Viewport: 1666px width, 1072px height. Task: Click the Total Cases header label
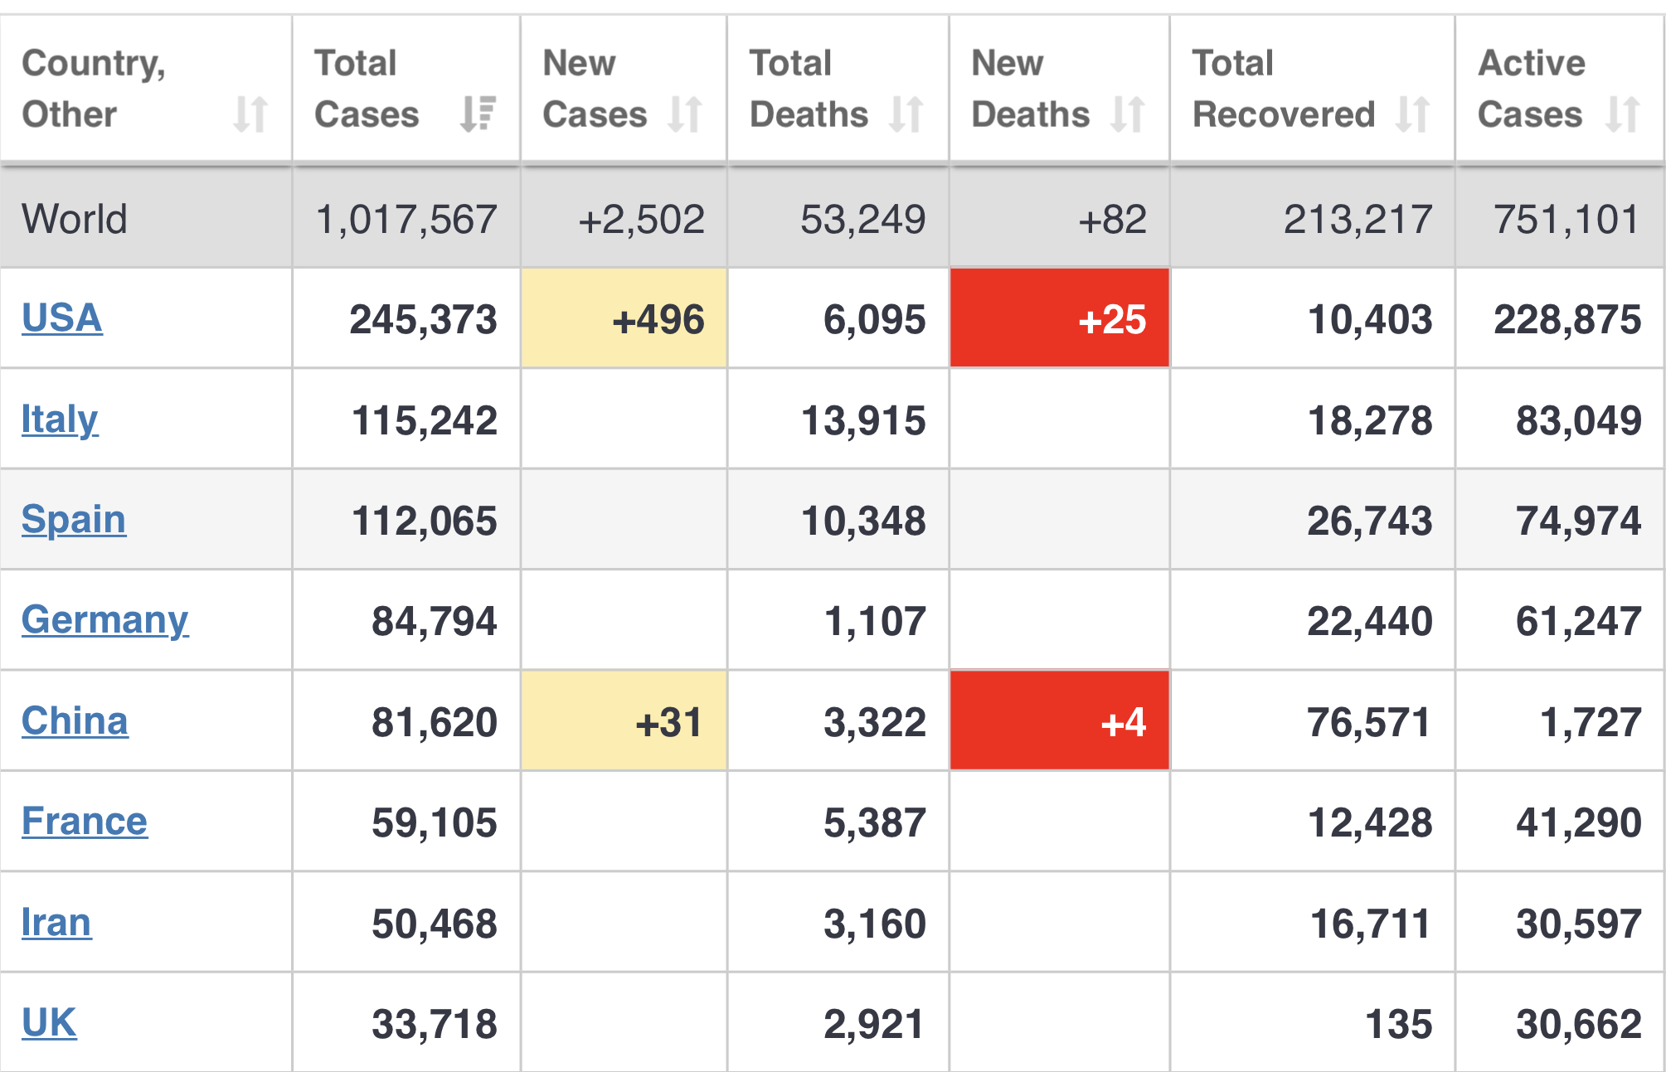(367, 89)
